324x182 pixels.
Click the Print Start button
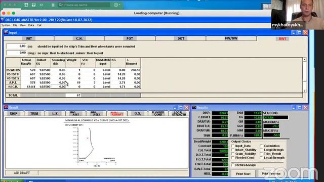click(x=243, y=174)
